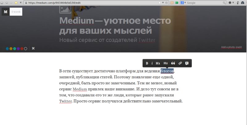Open the dropdown arrow beside the address bar star
The height and width of the screenshot is (125, 247).
[x=163, y=3]
